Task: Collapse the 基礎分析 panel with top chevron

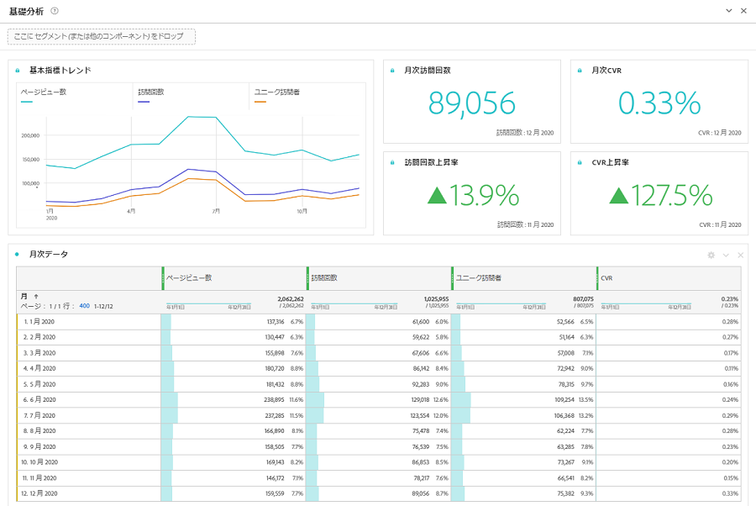Action: [729, 11]
